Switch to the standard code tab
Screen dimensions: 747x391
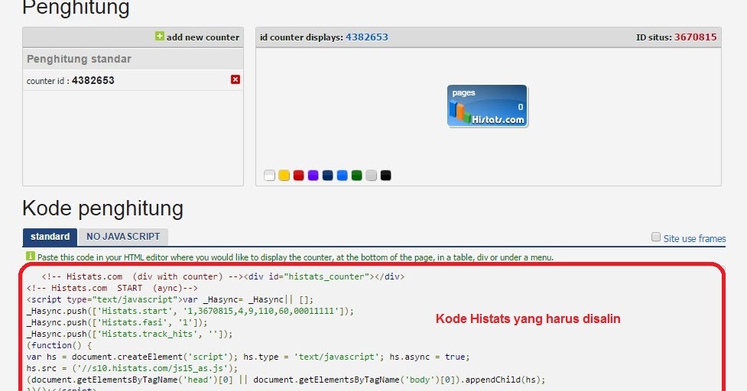50,237
